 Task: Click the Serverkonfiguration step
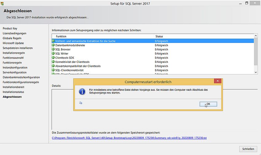pyautogui.click(x=14, y=72)
